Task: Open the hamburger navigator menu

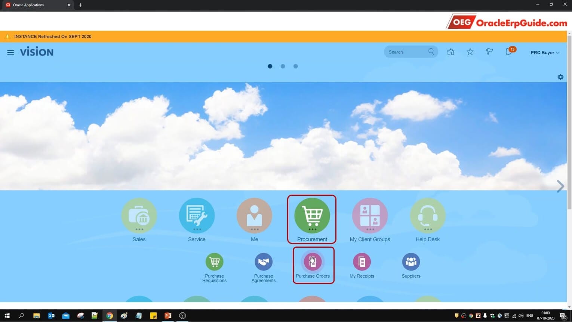Action: point(10,52)
